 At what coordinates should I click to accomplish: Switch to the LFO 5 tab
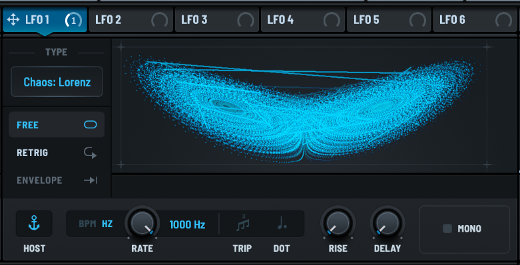(389, 20)
